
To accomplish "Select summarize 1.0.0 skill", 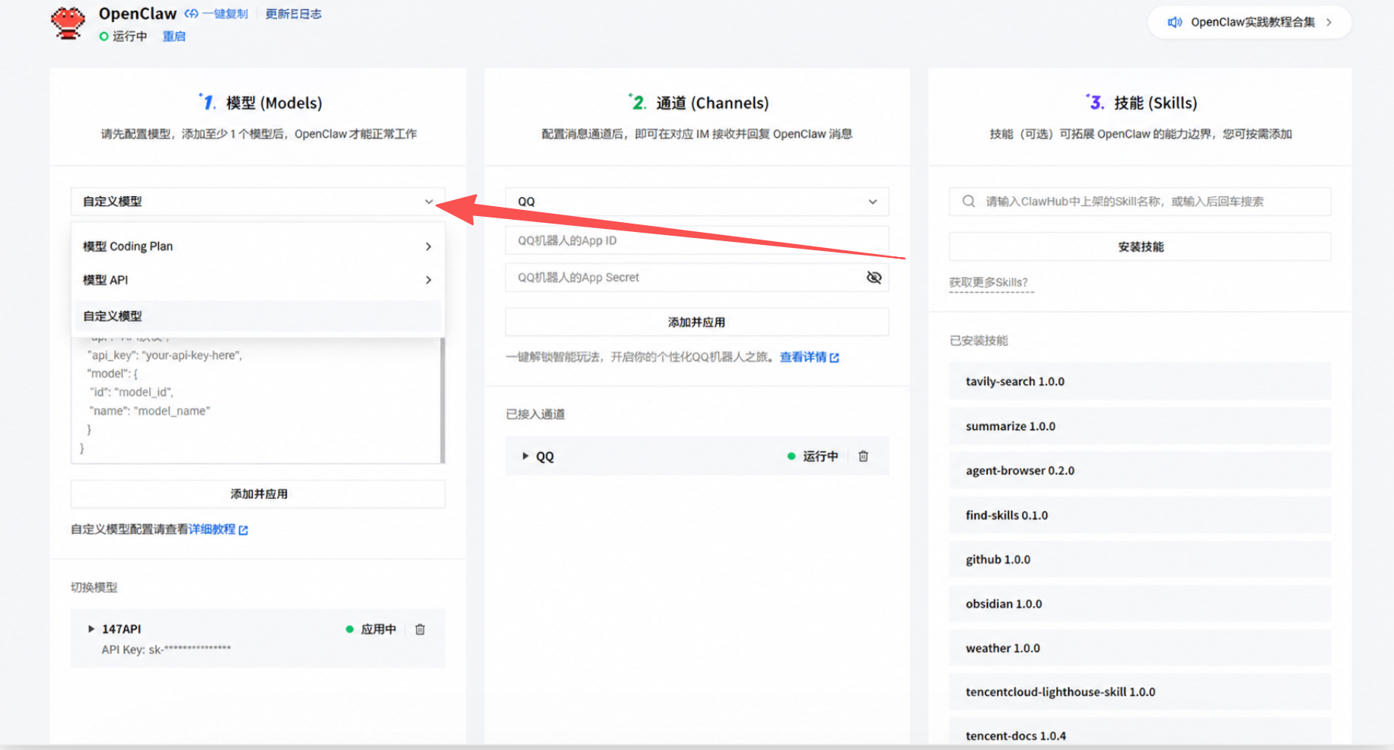I will 1140,426.
